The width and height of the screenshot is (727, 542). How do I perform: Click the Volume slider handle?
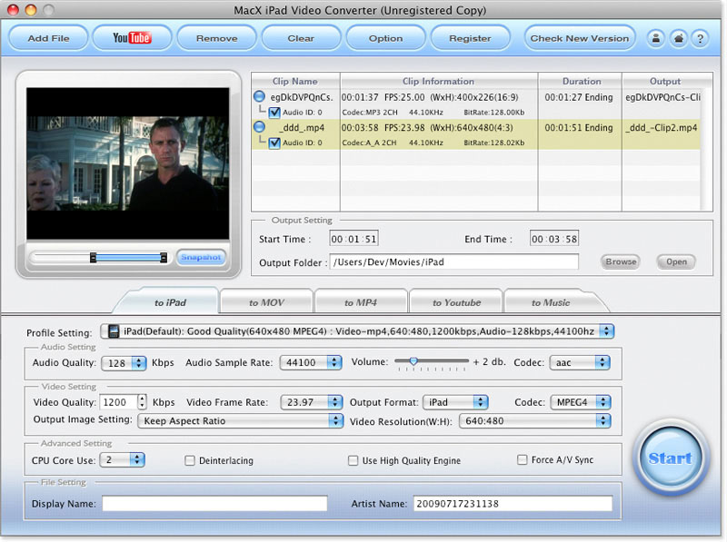pos(413,360)
